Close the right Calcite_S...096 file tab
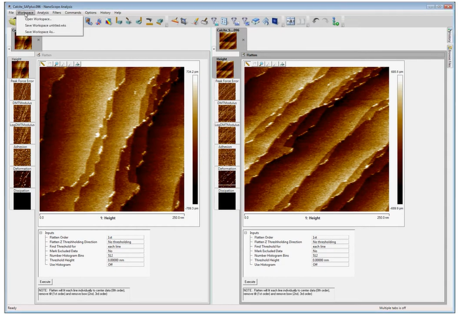The height and width of the screenshot is (315, 458). click(244, 40)
